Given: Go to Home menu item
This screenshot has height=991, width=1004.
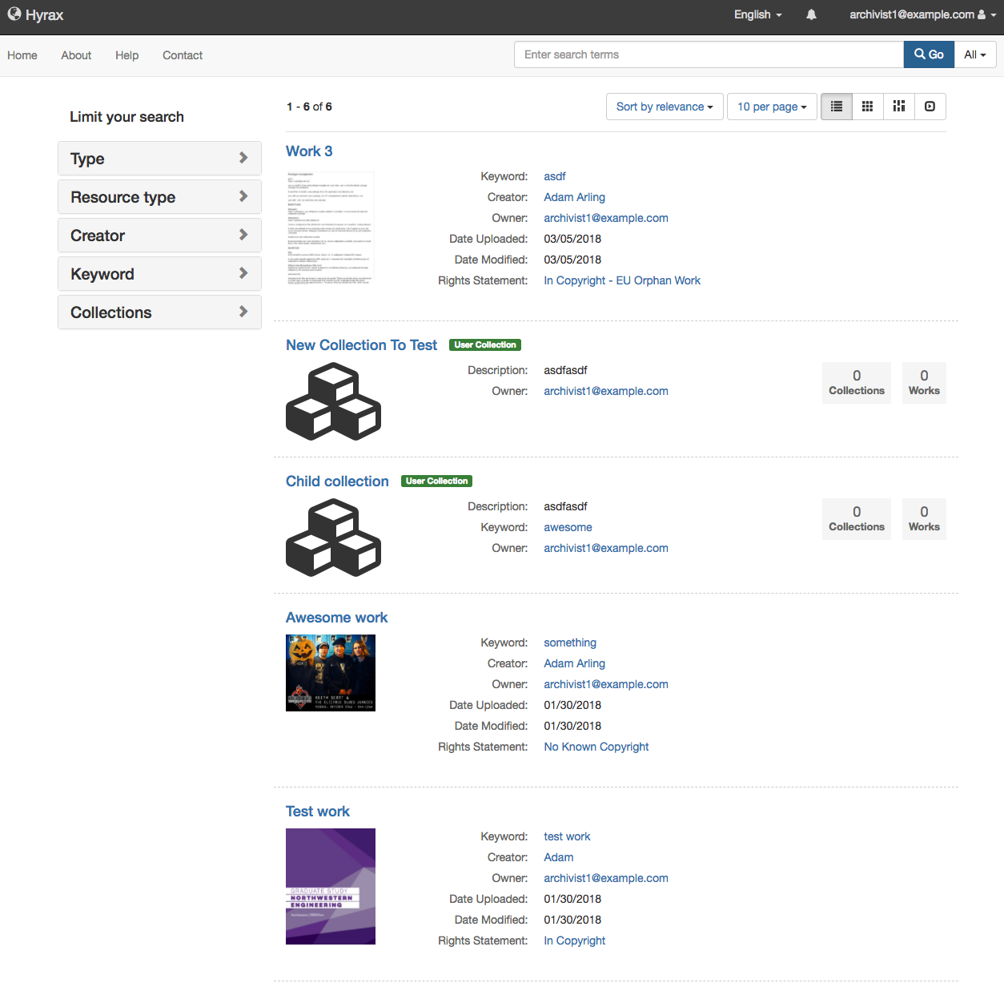Looking at the screenshot, I should 22,55.
